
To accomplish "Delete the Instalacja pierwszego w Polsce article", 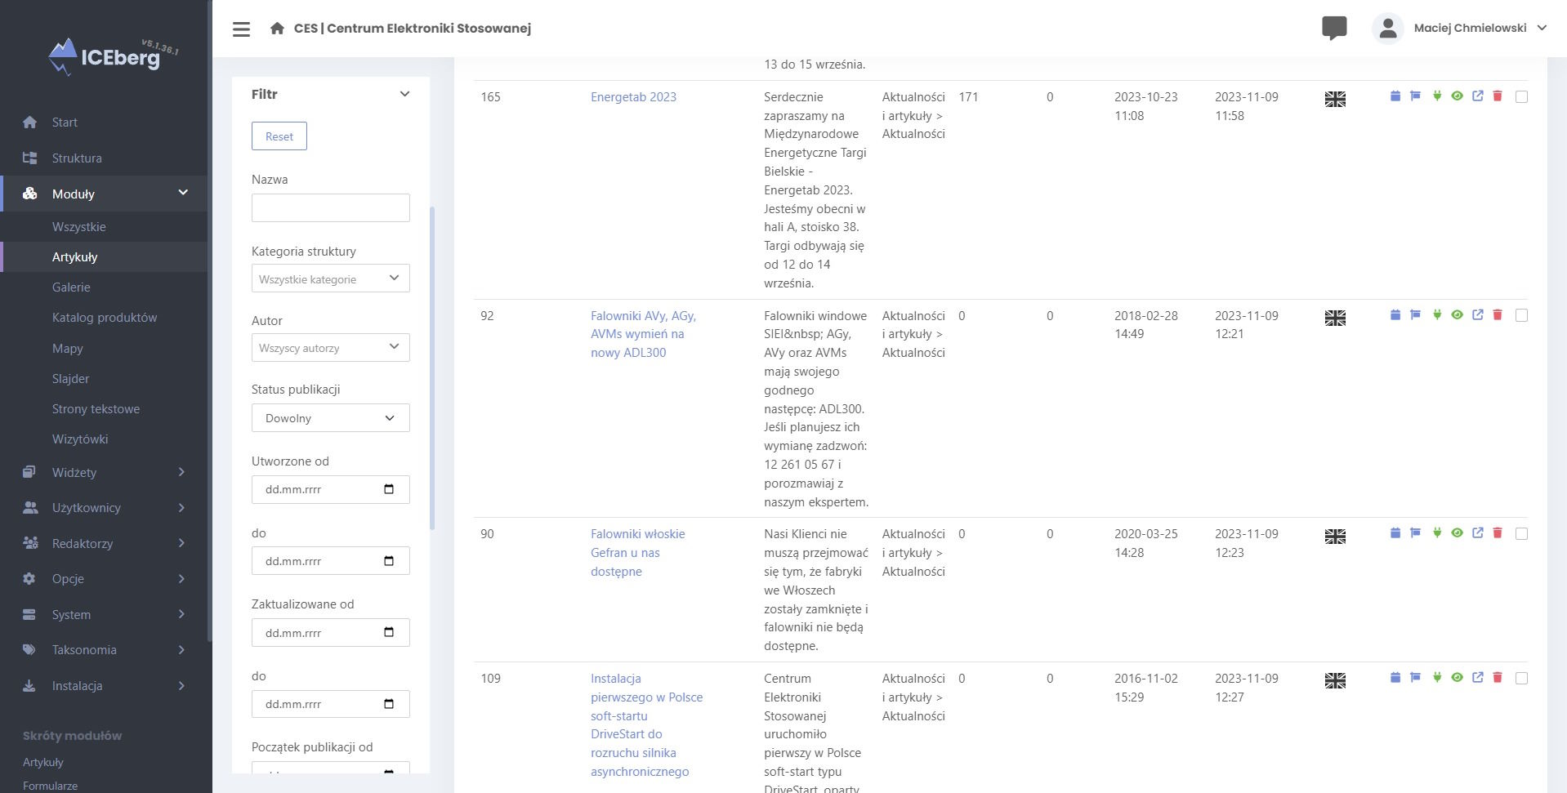I will click(x=1498, y=678).
